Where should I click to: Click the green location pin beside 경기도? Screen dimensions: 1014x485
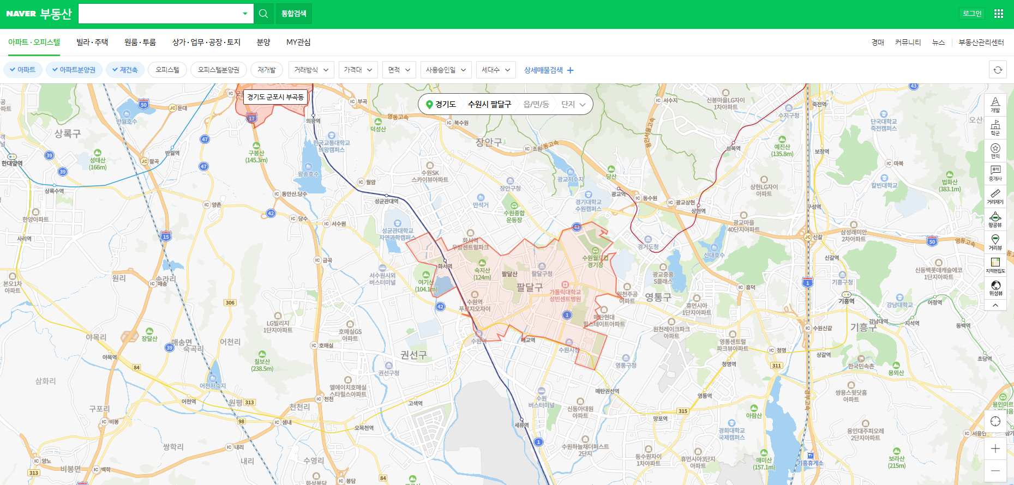click(429, 105)
